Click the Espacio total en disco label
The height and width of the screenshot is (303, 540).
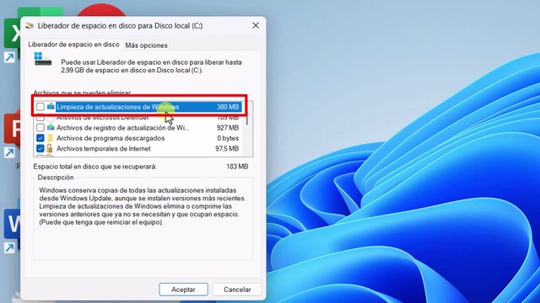tap(94, 167)
